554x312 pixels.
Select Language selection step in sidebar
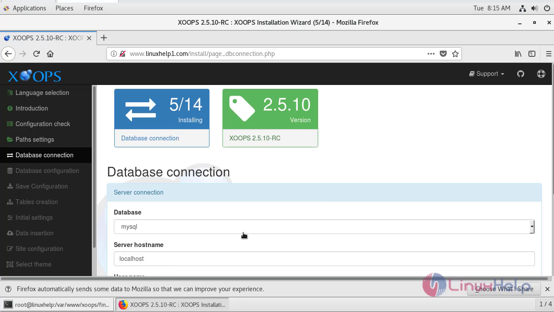[46, 93]
